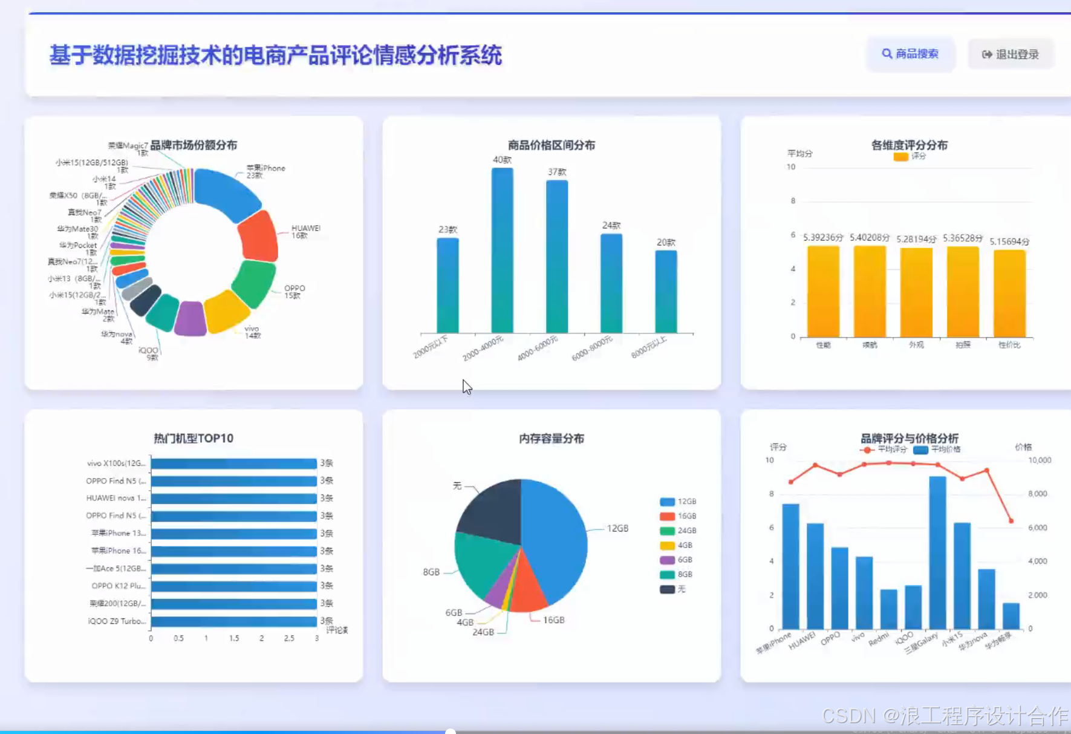Click the 商品搜索 search button

[910, 54]
